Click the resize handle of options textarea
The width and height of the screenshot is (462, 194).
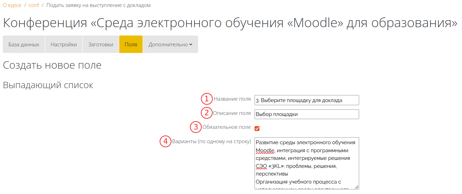356,187
